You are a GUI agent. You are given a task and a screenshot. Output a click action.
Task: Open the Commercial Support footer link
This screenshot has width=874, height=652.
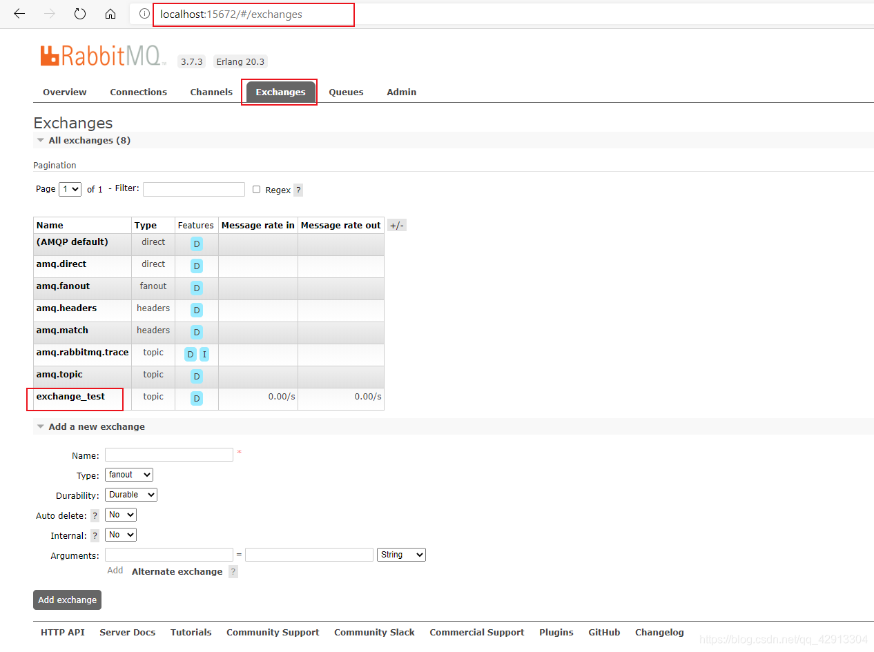477,632
